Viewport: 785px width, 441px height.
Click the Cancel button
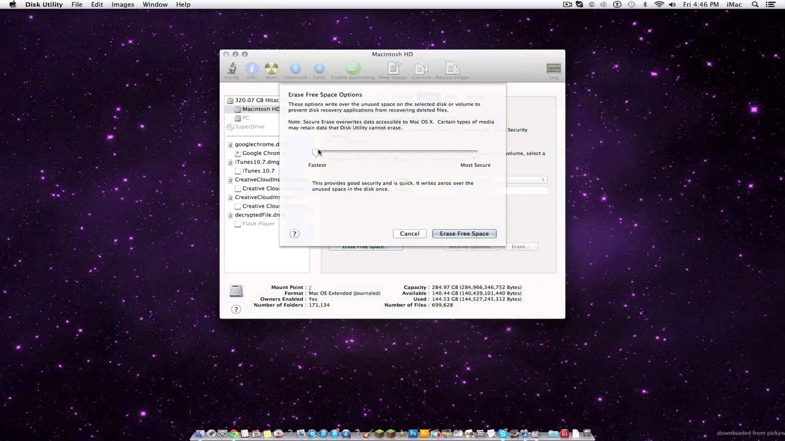(x=410, y=233)
